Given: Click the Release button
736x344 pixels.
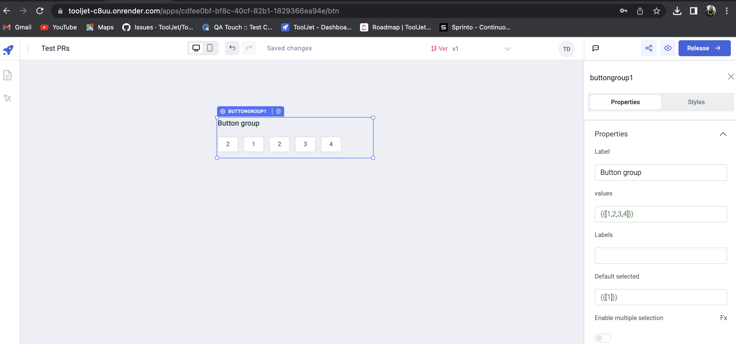Looking at the screenshot, I should pyautogui.click(x=704, y=48).
